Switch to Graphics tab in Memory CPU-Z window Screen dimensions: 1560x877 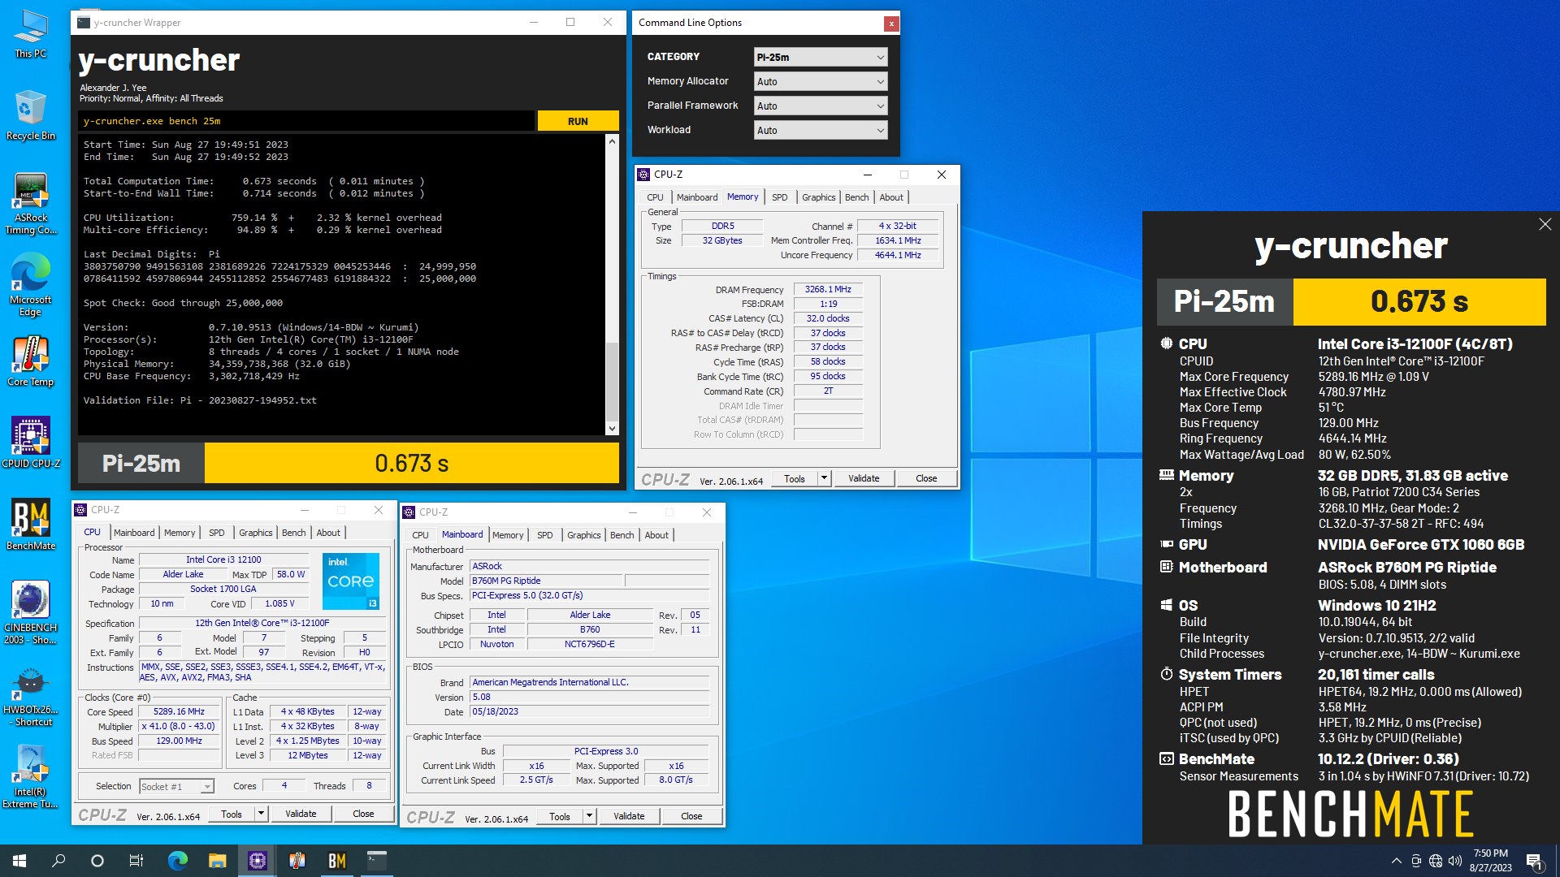point(818,197)
